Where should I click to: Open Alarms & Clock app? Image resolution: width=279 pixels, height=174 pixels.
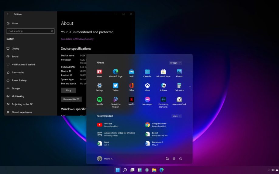tap(179, 101)
